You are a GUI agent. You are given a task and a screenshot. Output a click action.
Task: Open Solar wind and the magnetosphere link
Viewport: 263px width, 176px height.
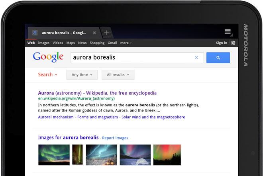point(153,117)
